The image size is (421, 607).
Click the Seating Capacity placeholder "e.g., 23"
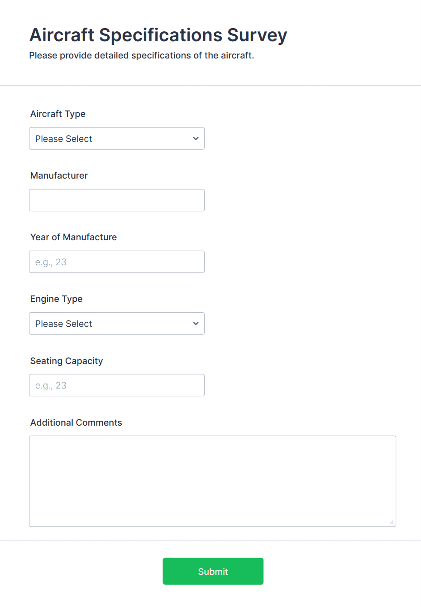click(x=51, y=385)
